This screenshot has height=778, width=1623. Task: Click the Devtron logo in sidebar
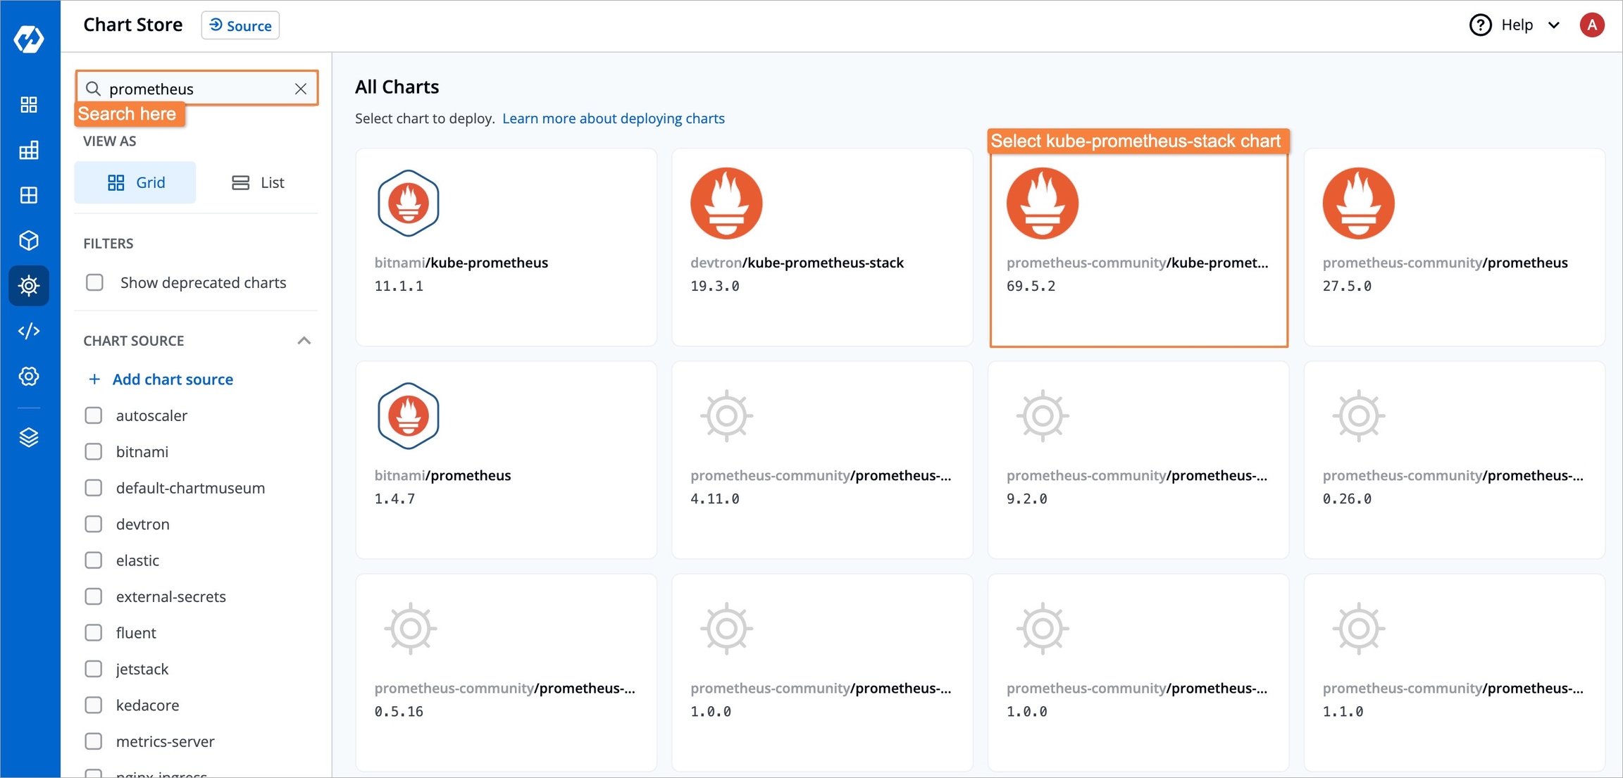29,39
